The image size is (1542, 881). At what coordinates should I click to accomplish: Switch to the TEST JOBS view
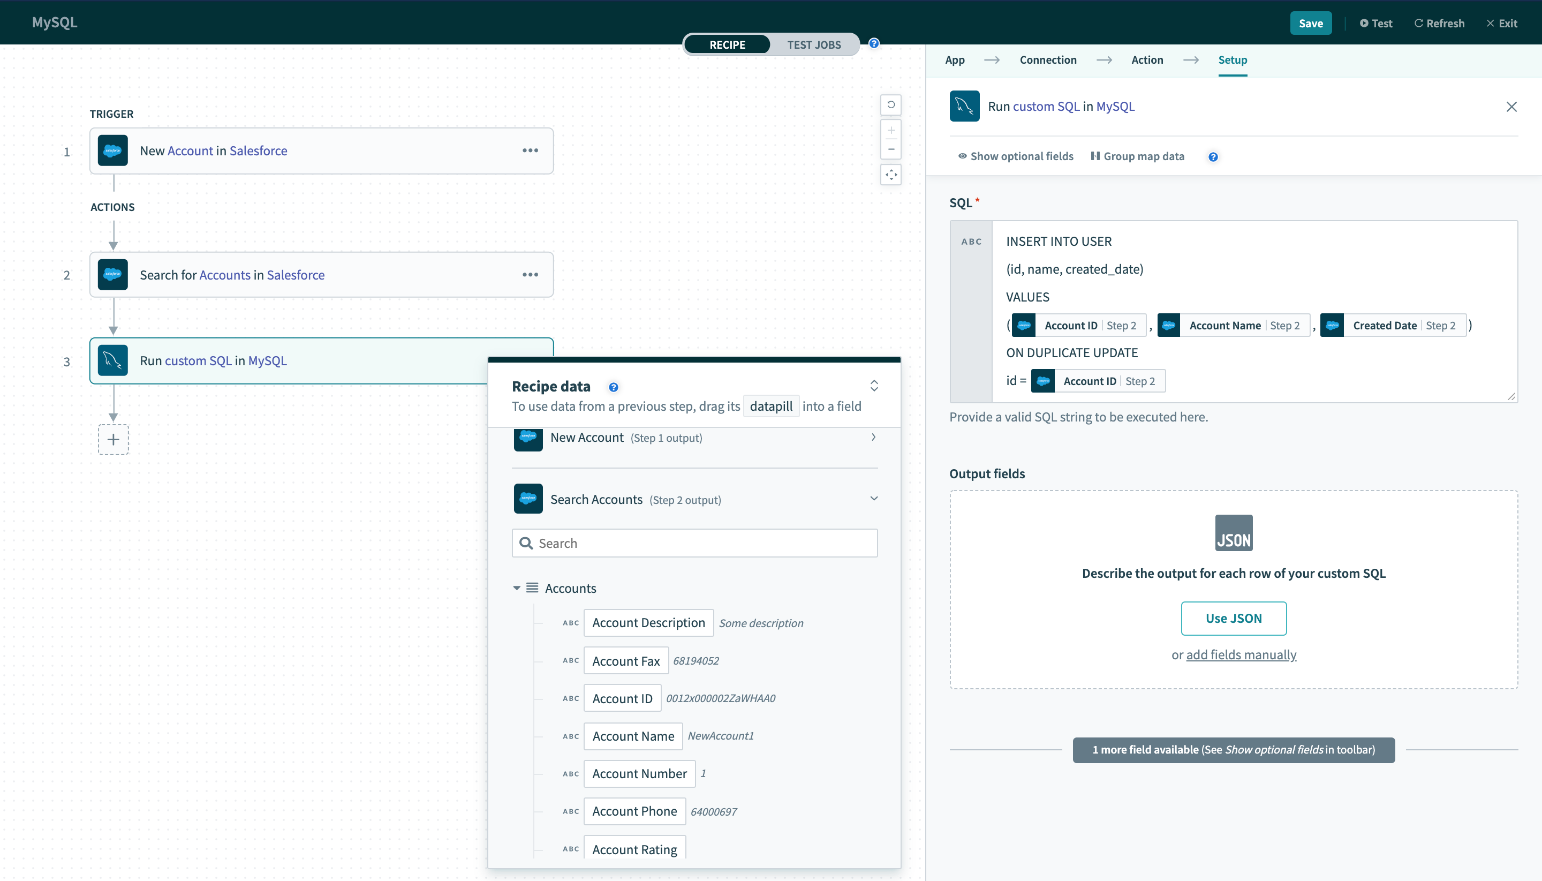(813, 45)
